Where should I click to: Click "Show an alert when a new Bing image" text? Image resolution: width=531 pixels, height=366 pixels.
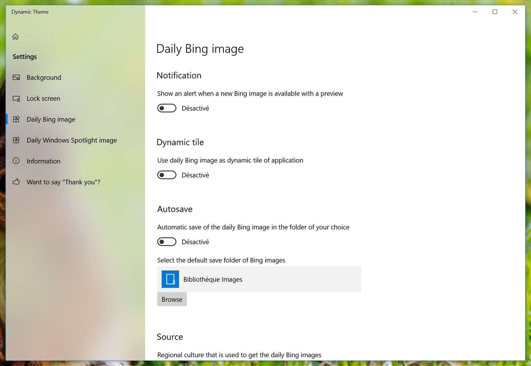[250, 94]
